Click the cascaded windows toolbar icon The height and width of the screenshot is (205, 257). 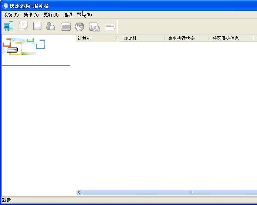110,26
